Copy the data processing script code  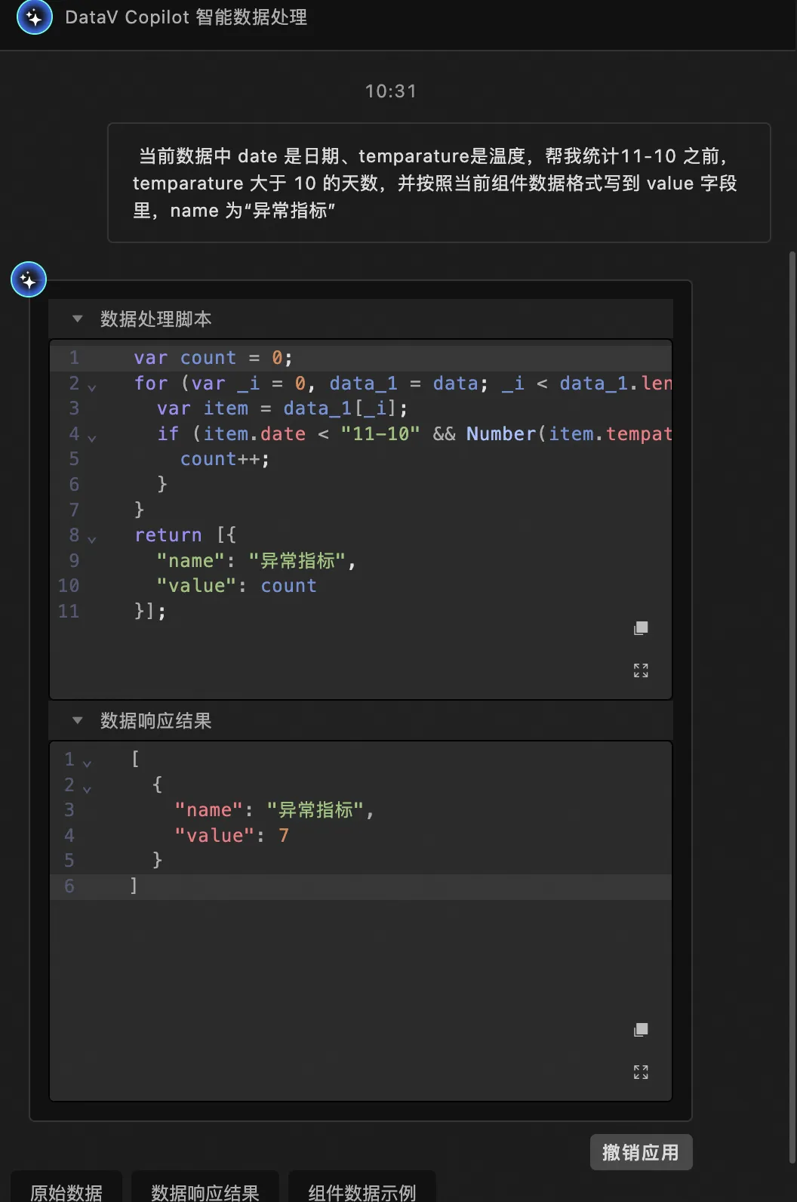point(641,628)
